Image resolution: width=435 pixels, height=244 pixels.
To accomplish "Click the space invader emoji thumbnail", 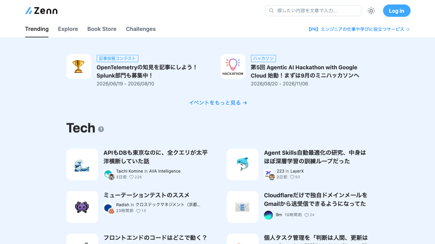I will (82, 207).
